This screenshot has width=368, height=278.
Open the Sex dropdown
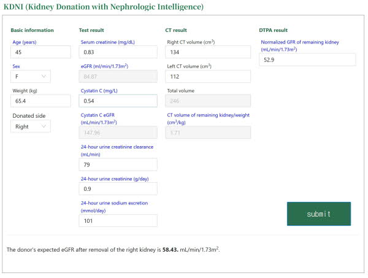pyautogui.click(x=31, y=76)
